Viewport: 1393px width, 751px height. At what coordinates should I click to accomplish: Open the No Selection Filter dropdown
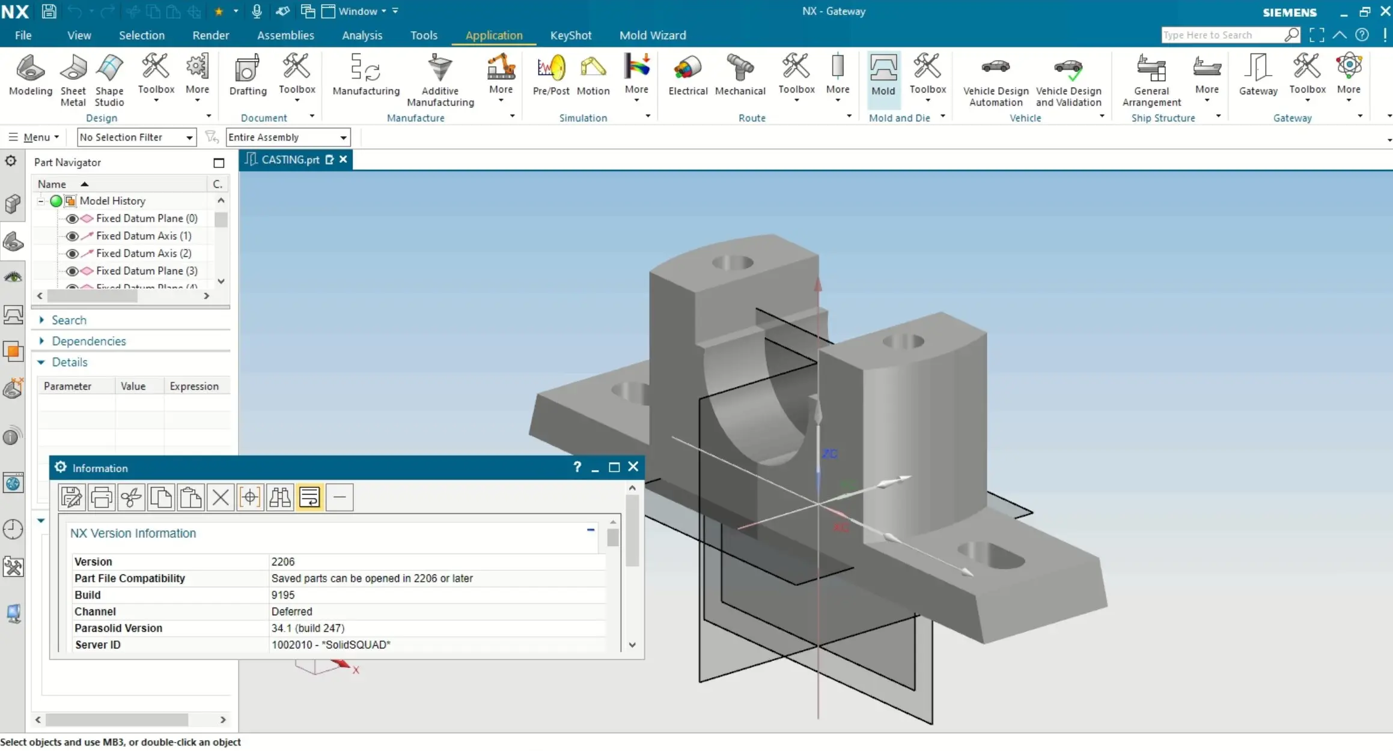pyautogui.click(x=137, y=137)
